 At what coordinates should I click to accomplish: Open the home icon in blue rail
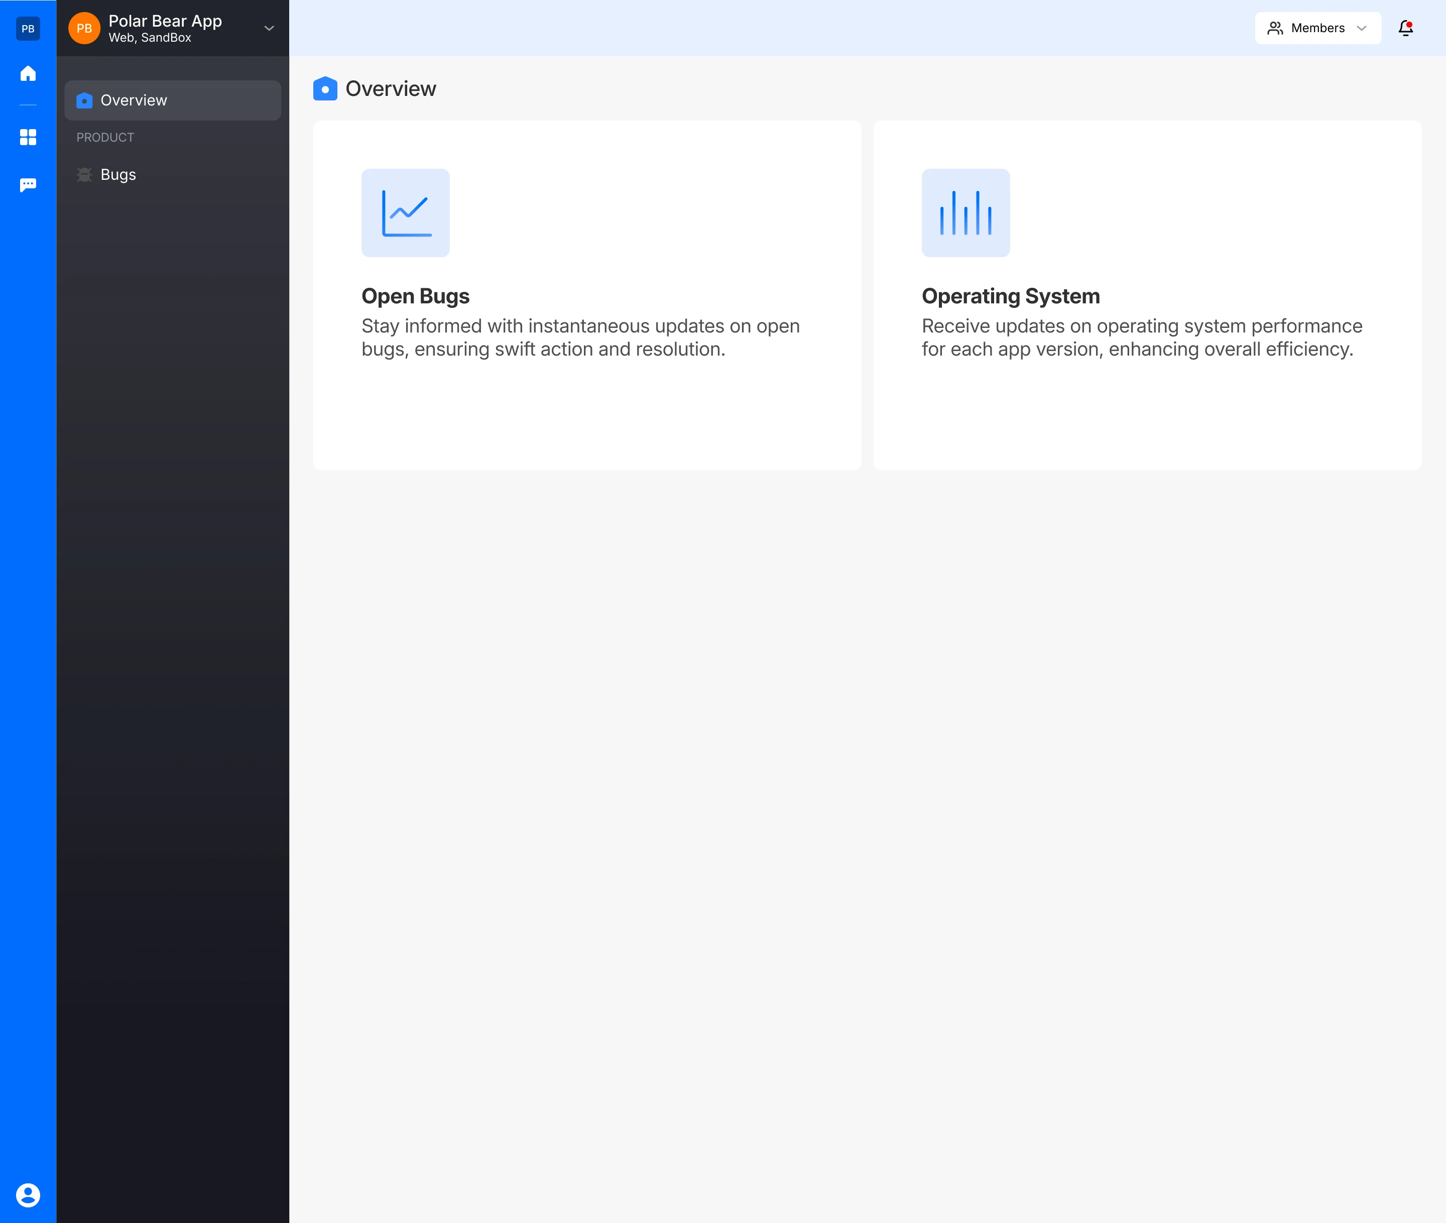(28, 73)
